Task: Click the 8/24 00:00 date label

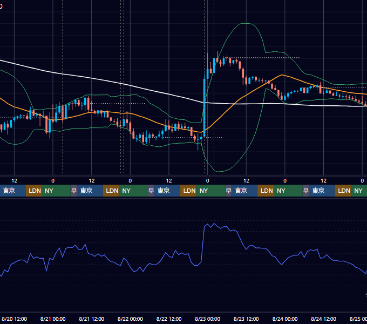Action: pyautogui.click(x=285, y=319)
